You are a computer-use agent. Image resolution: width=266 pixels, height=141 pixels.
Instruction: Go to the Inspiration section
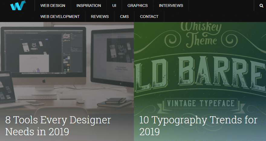(x=89, y=5)
